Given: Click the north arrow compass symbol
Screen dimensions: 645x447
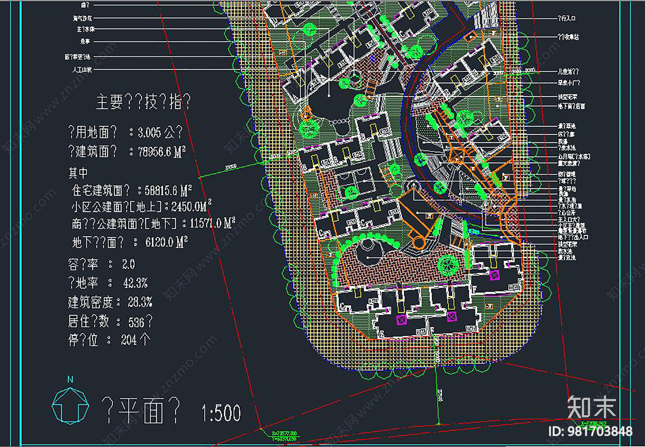Looking at the screenshot, I should pyautogui.click(x=71, y=401).
